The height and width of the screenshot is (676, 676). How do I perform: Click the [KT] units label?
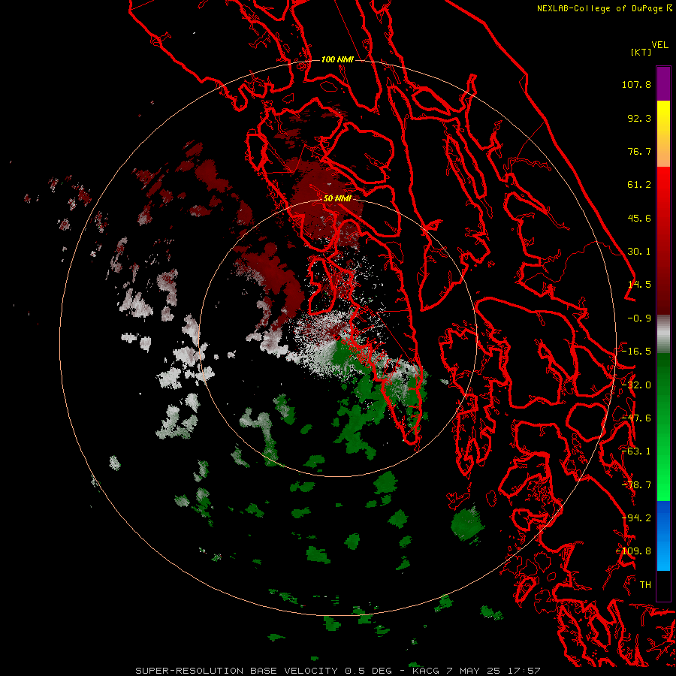coord(641,52)
